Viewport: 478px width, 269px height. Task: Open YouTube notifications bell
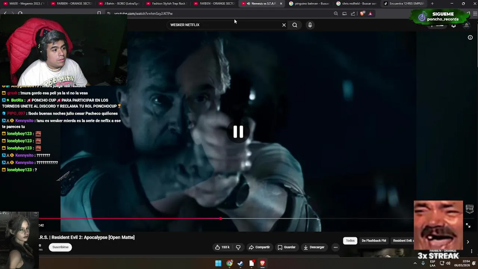coord(453,25)
